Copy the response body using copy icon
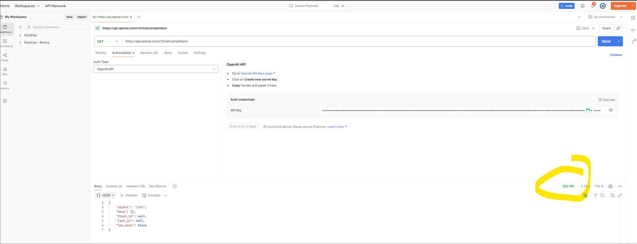Viewport: 637px width, 244px height. 613,195
